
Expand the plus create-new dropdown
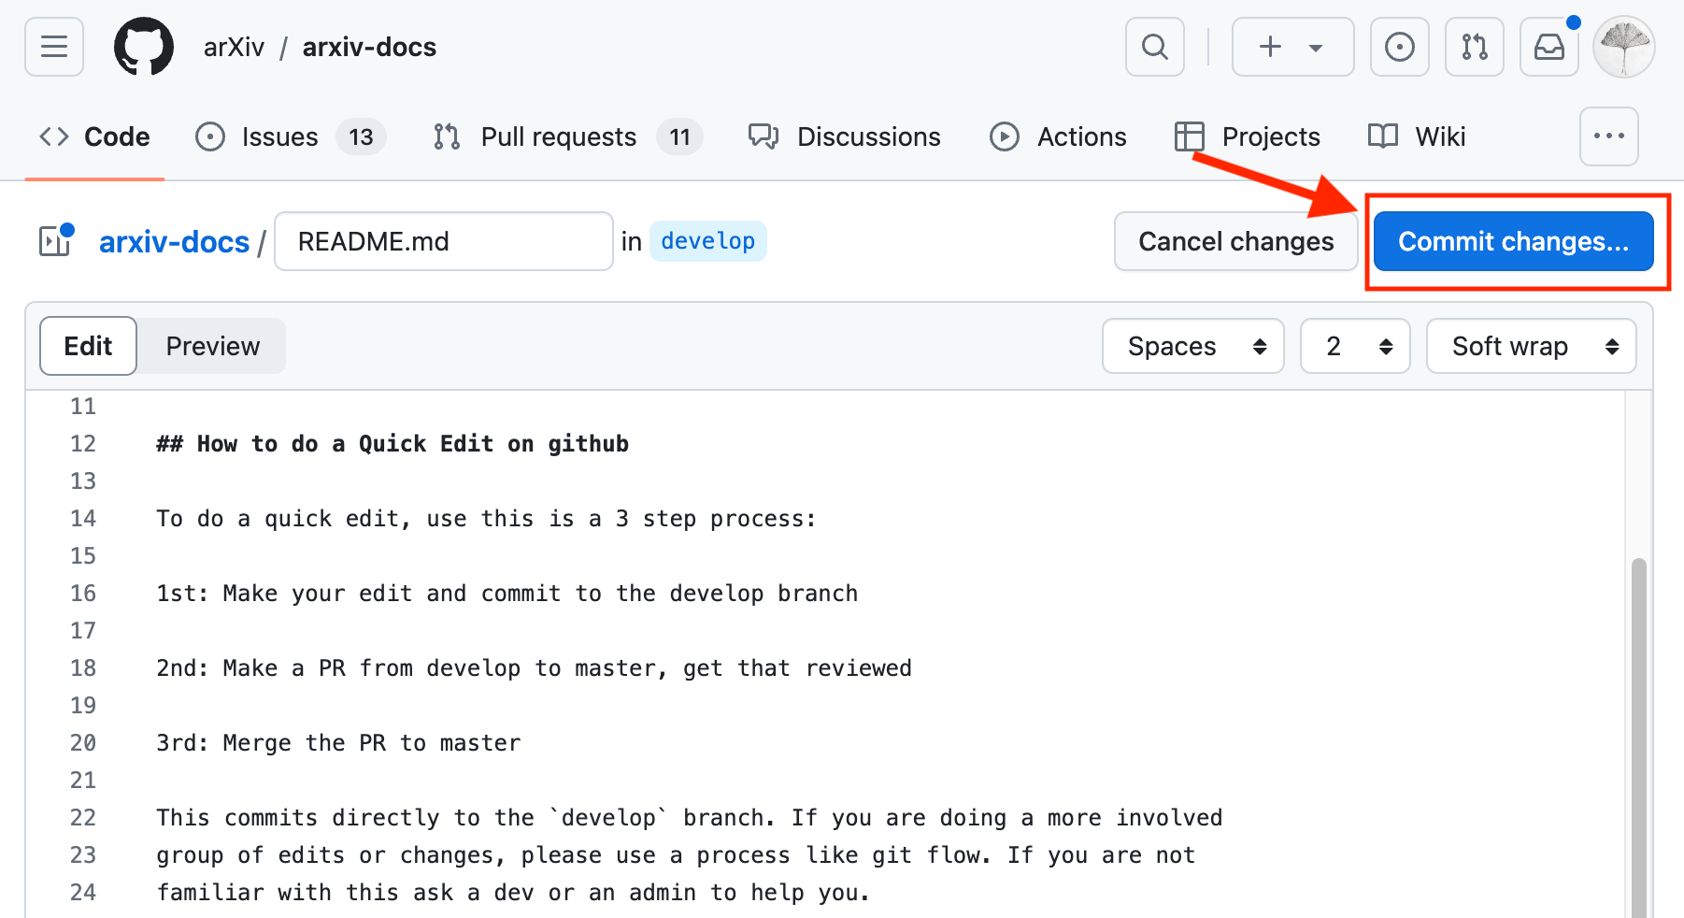[x=1292, y=47]
